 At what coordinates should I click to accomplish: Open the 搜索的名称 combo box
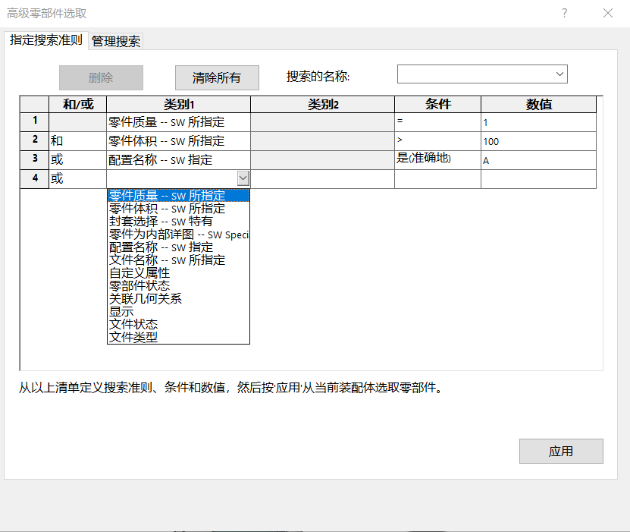559,74
